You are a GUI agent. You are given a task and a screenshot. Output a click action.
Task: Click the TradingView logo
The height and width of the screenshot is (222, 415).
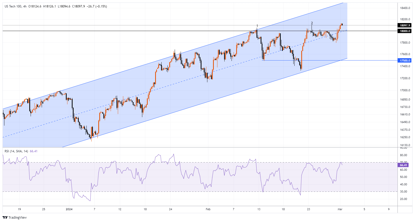[14, 217]
